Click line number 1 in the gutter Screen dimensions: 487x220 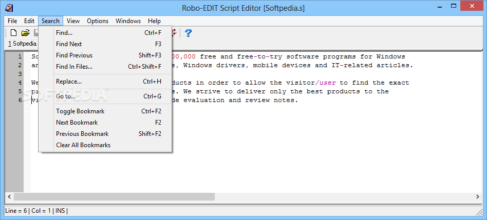tap(20, 56)
